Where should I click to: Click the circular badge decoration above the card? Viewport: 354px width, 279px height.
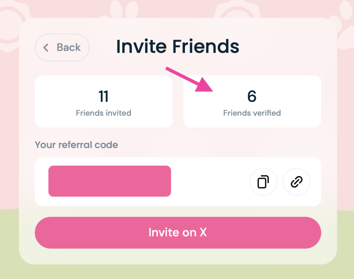pyautogui.click(x=235, y=9)
